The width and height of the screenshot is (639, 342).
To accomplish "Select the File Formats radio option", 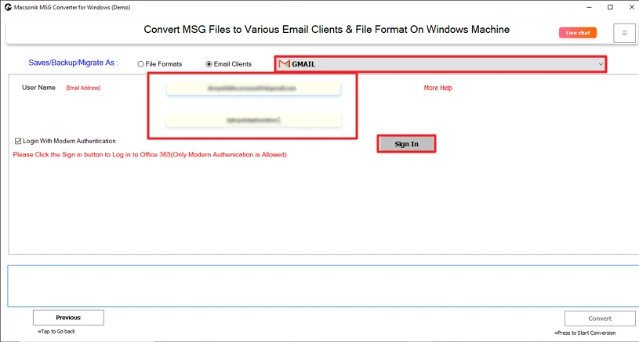I will [141, 64].
